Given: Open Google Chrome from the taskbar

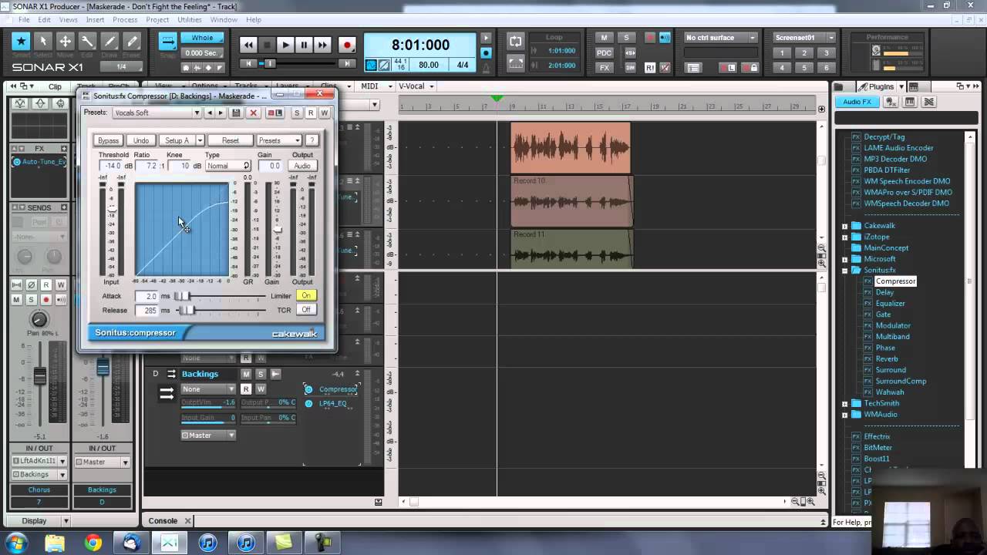Looking at the screenshot, I should click(x=93, y=543).
